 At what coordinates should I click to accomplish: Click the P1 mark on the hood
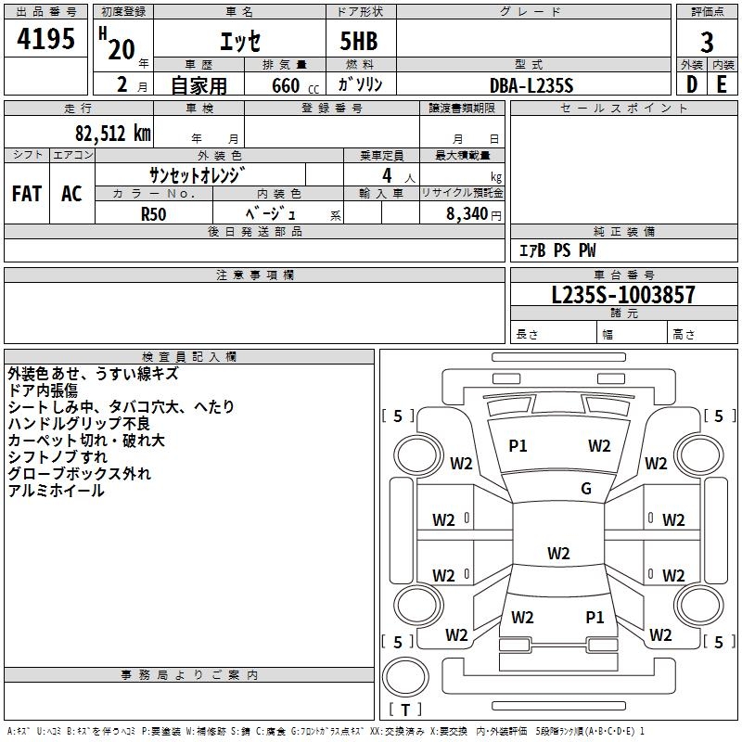click(x=518, y=446)
